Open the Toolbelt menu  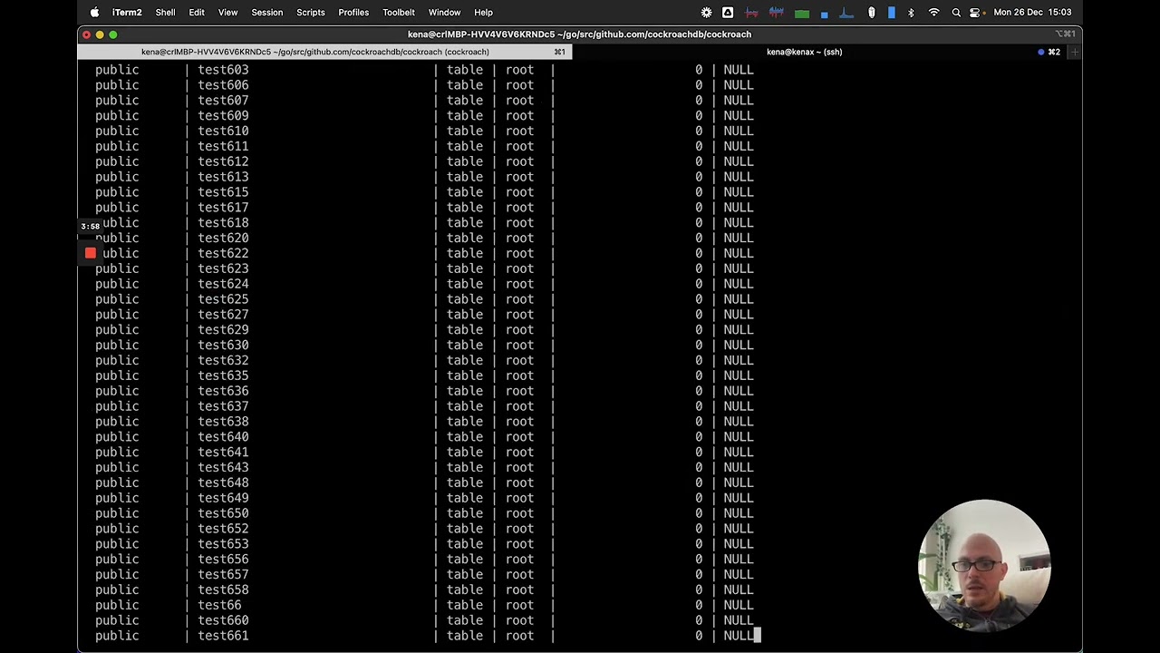[399, 13]
